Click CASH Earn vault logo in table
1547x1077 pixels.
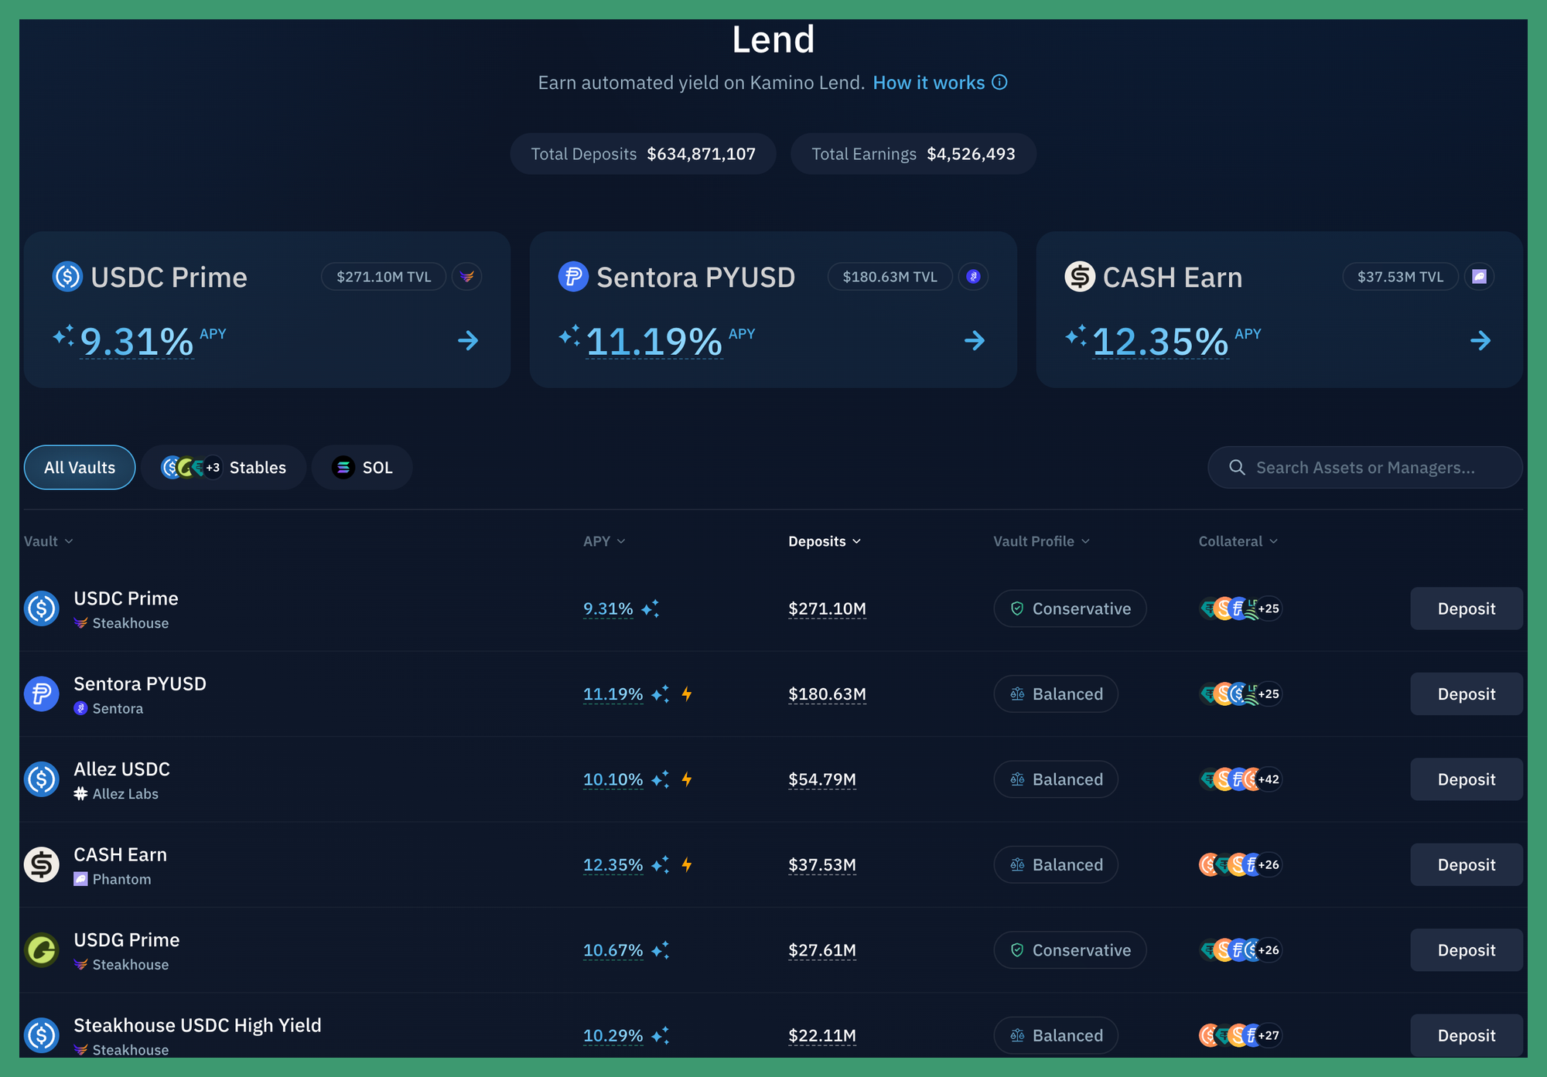(x=42, y=864)
